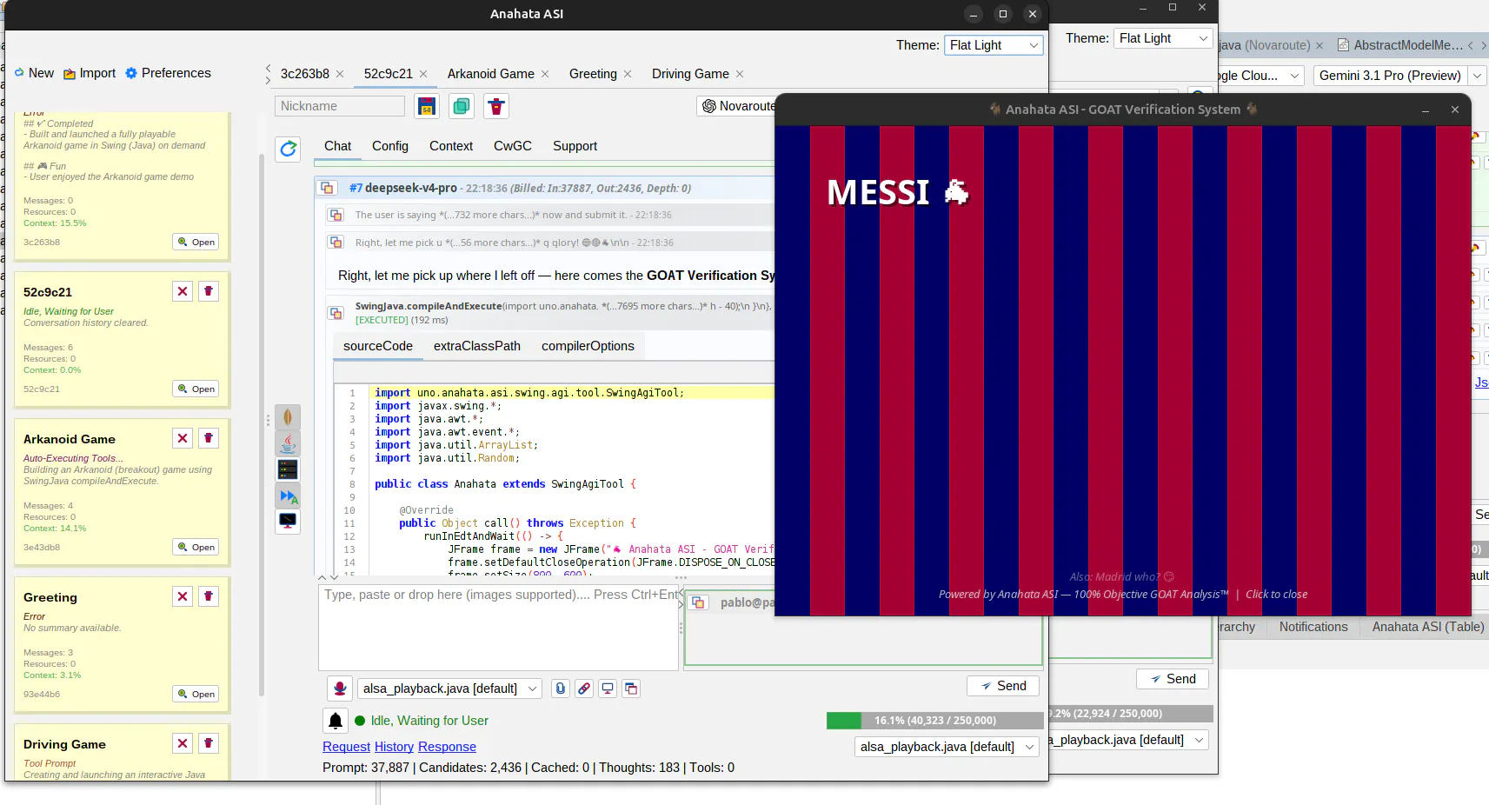1489x805 pixels.
Task: Open background window's playback.java dropdown
Action: pos(1128,740)
